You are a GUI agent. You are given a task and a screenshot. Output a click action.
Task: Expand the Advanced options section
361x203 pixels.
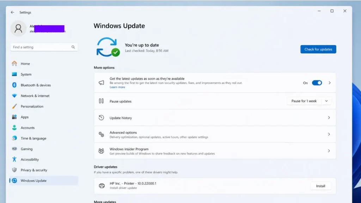tap(215, 134)
